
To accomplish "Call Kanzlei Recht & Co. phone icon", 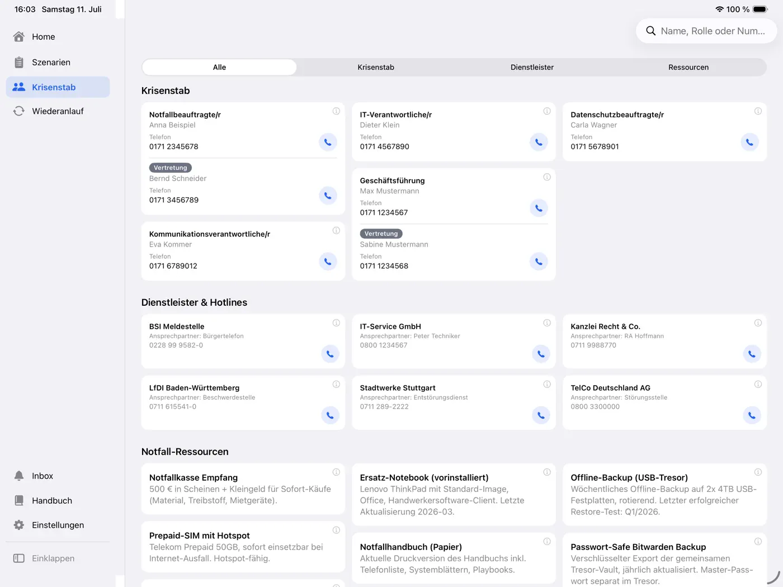I will click(752, 354).
